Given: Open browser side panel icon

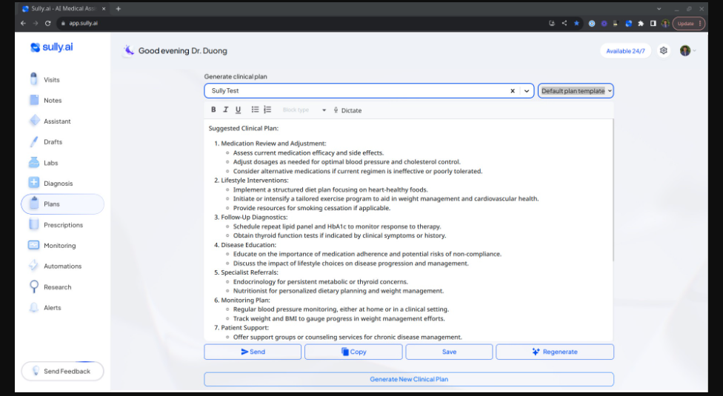Looking at the screenshot, I should click(653, 23).
